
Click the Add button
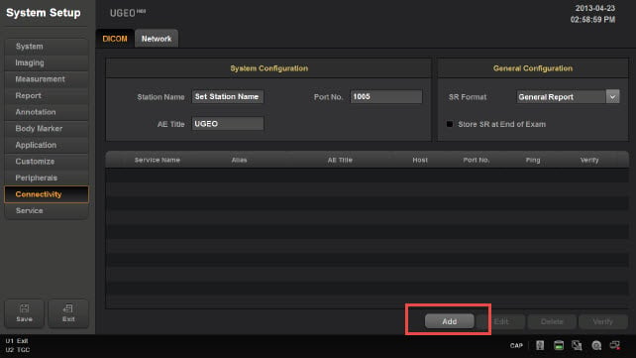[x=450, y=321]
